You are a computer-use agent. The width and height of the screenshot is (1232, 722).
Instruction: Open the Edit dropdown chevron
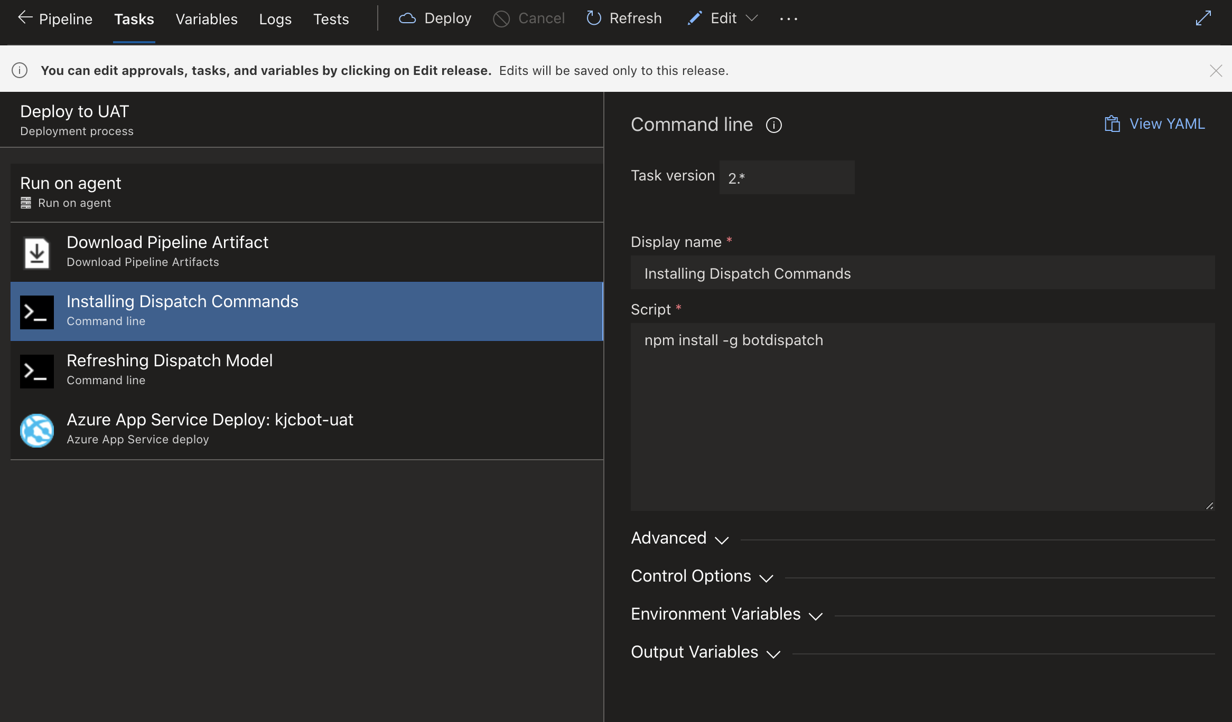coord(752,19)
